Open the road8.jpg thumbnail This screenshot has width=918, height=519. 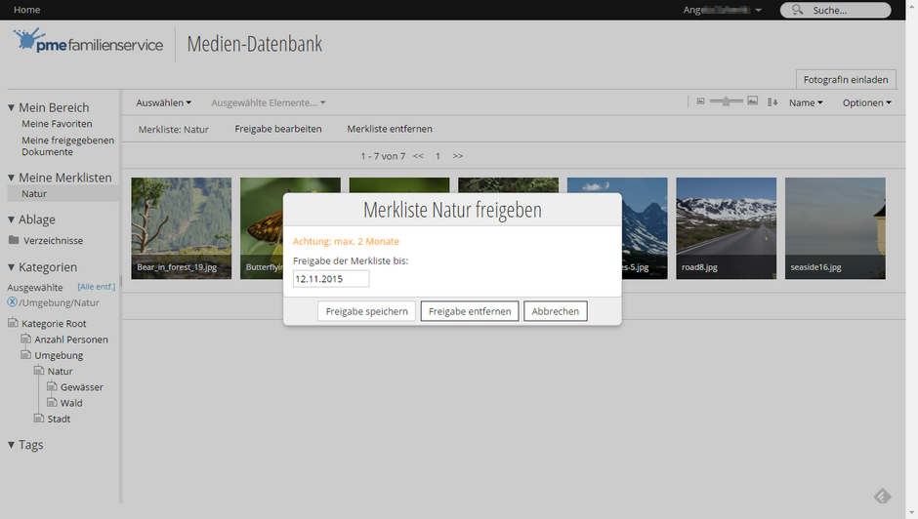(726, 228)
